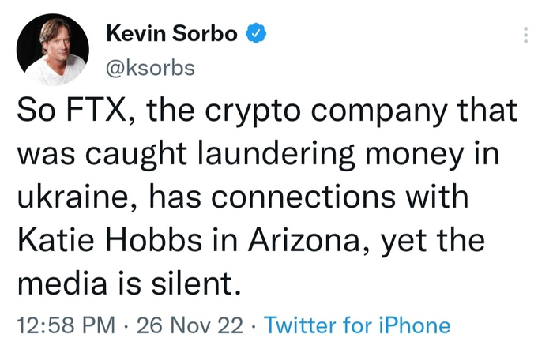553x353 pixels.
Task: Click the phrase crypto company
Action: tap(348, 111)
